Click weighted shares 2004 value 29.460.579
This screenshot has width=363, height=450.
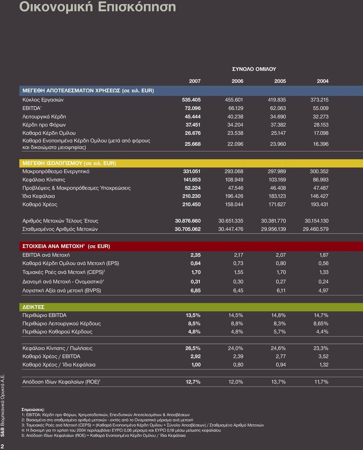tap(316, 229)
